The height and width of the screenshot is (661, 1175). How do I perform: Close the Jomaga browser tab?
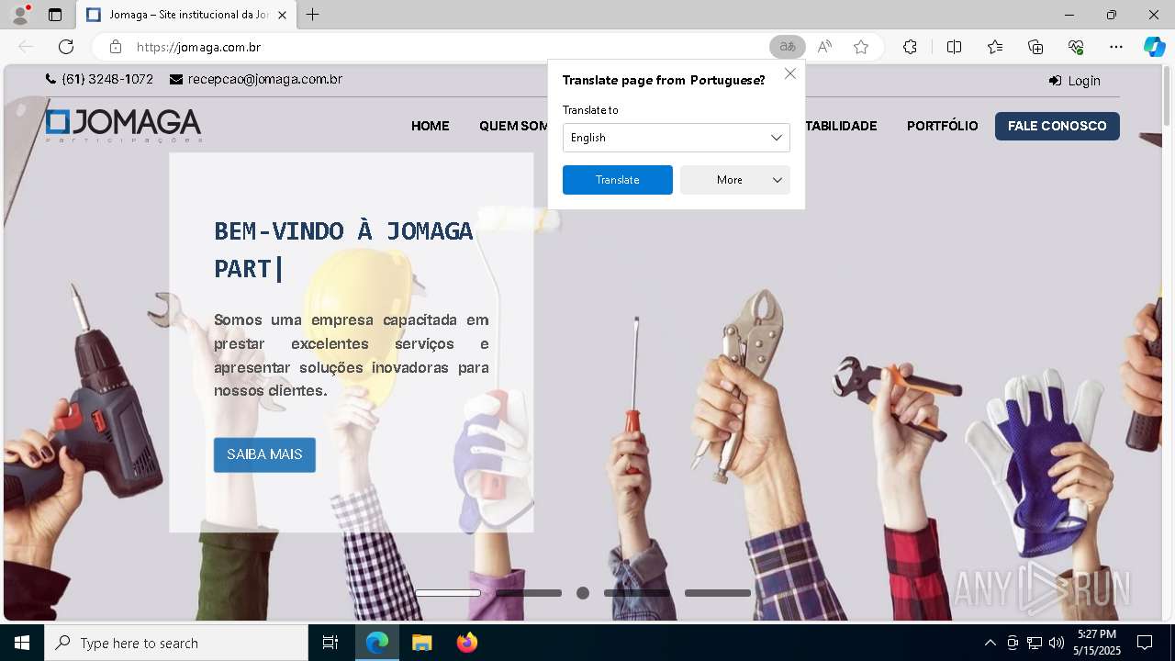282,15
